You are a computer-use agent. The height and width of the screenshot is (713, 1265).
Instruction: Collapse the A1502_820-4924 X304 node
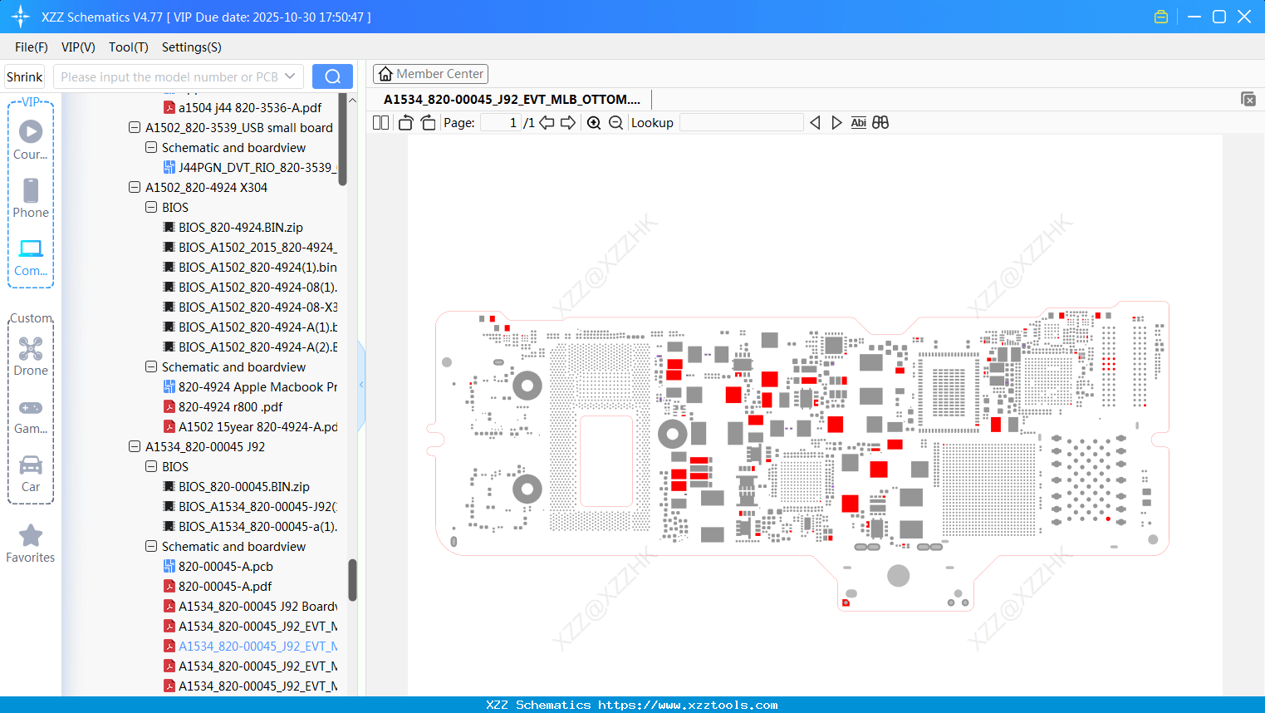(135, 188)
